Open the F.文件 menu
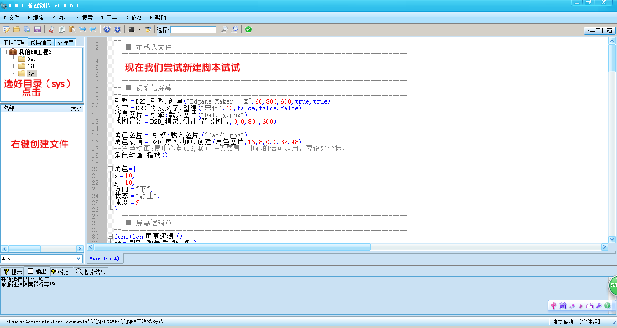The image size is (617, 328). click(12, 18)
